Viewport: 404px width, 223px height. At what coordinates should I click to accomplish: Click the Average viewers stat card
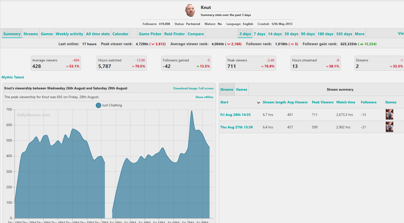(56, 63)
